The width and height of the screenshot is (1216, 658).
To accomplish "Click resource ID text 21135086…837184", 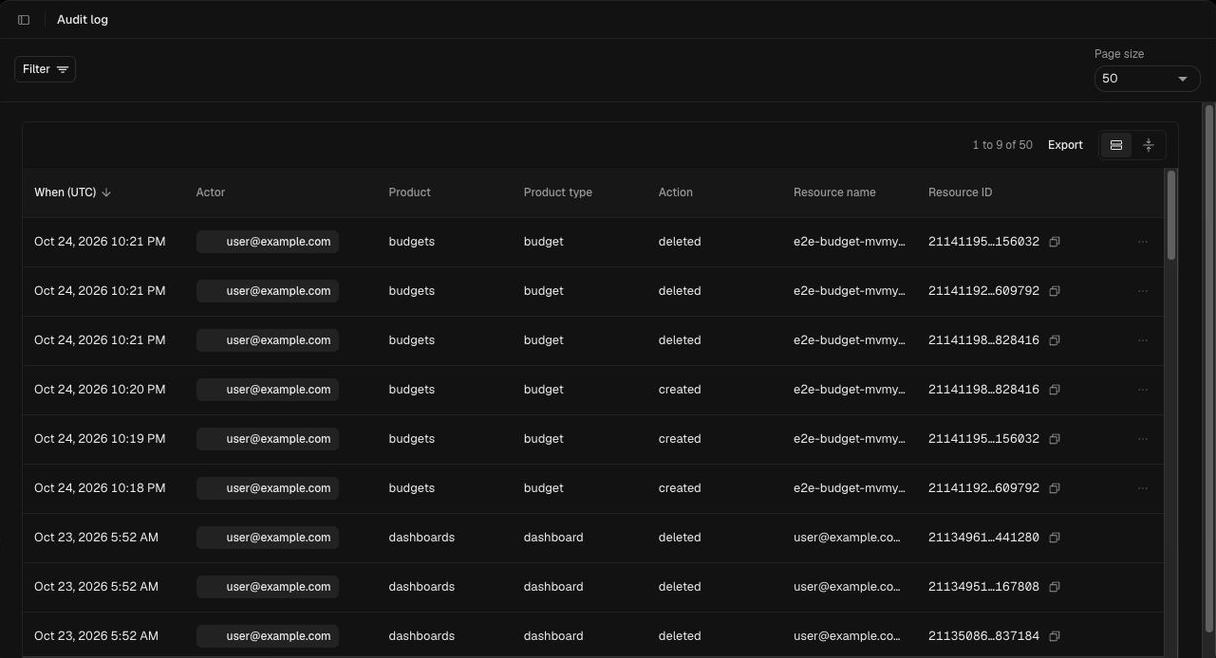I will 983,636.
